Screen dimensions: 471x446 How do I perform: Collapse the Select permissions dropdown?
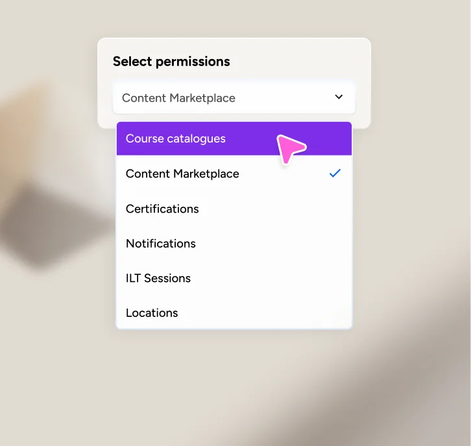point(339,97)
